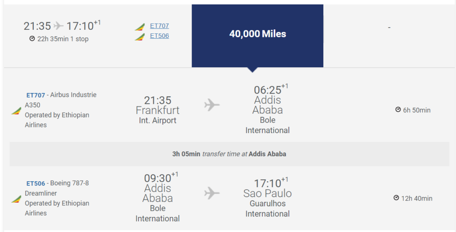Collapse details via the arrow under Miles box
The width and height of the screenshot is (456, 232).
point(252,70)
